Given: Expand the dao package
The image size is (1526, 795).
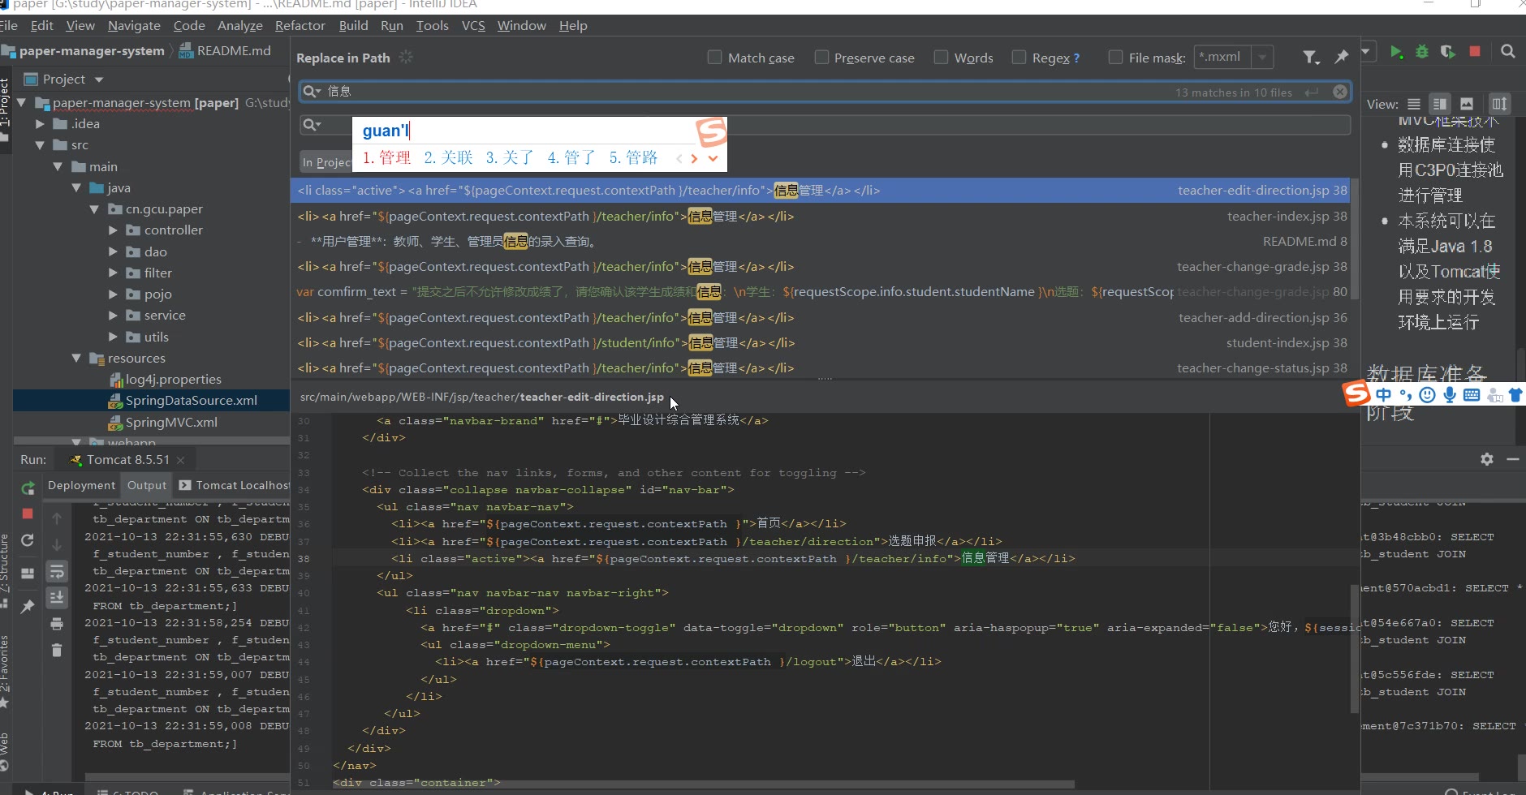Looking at the screenshot, I should [x=113, y=251].
